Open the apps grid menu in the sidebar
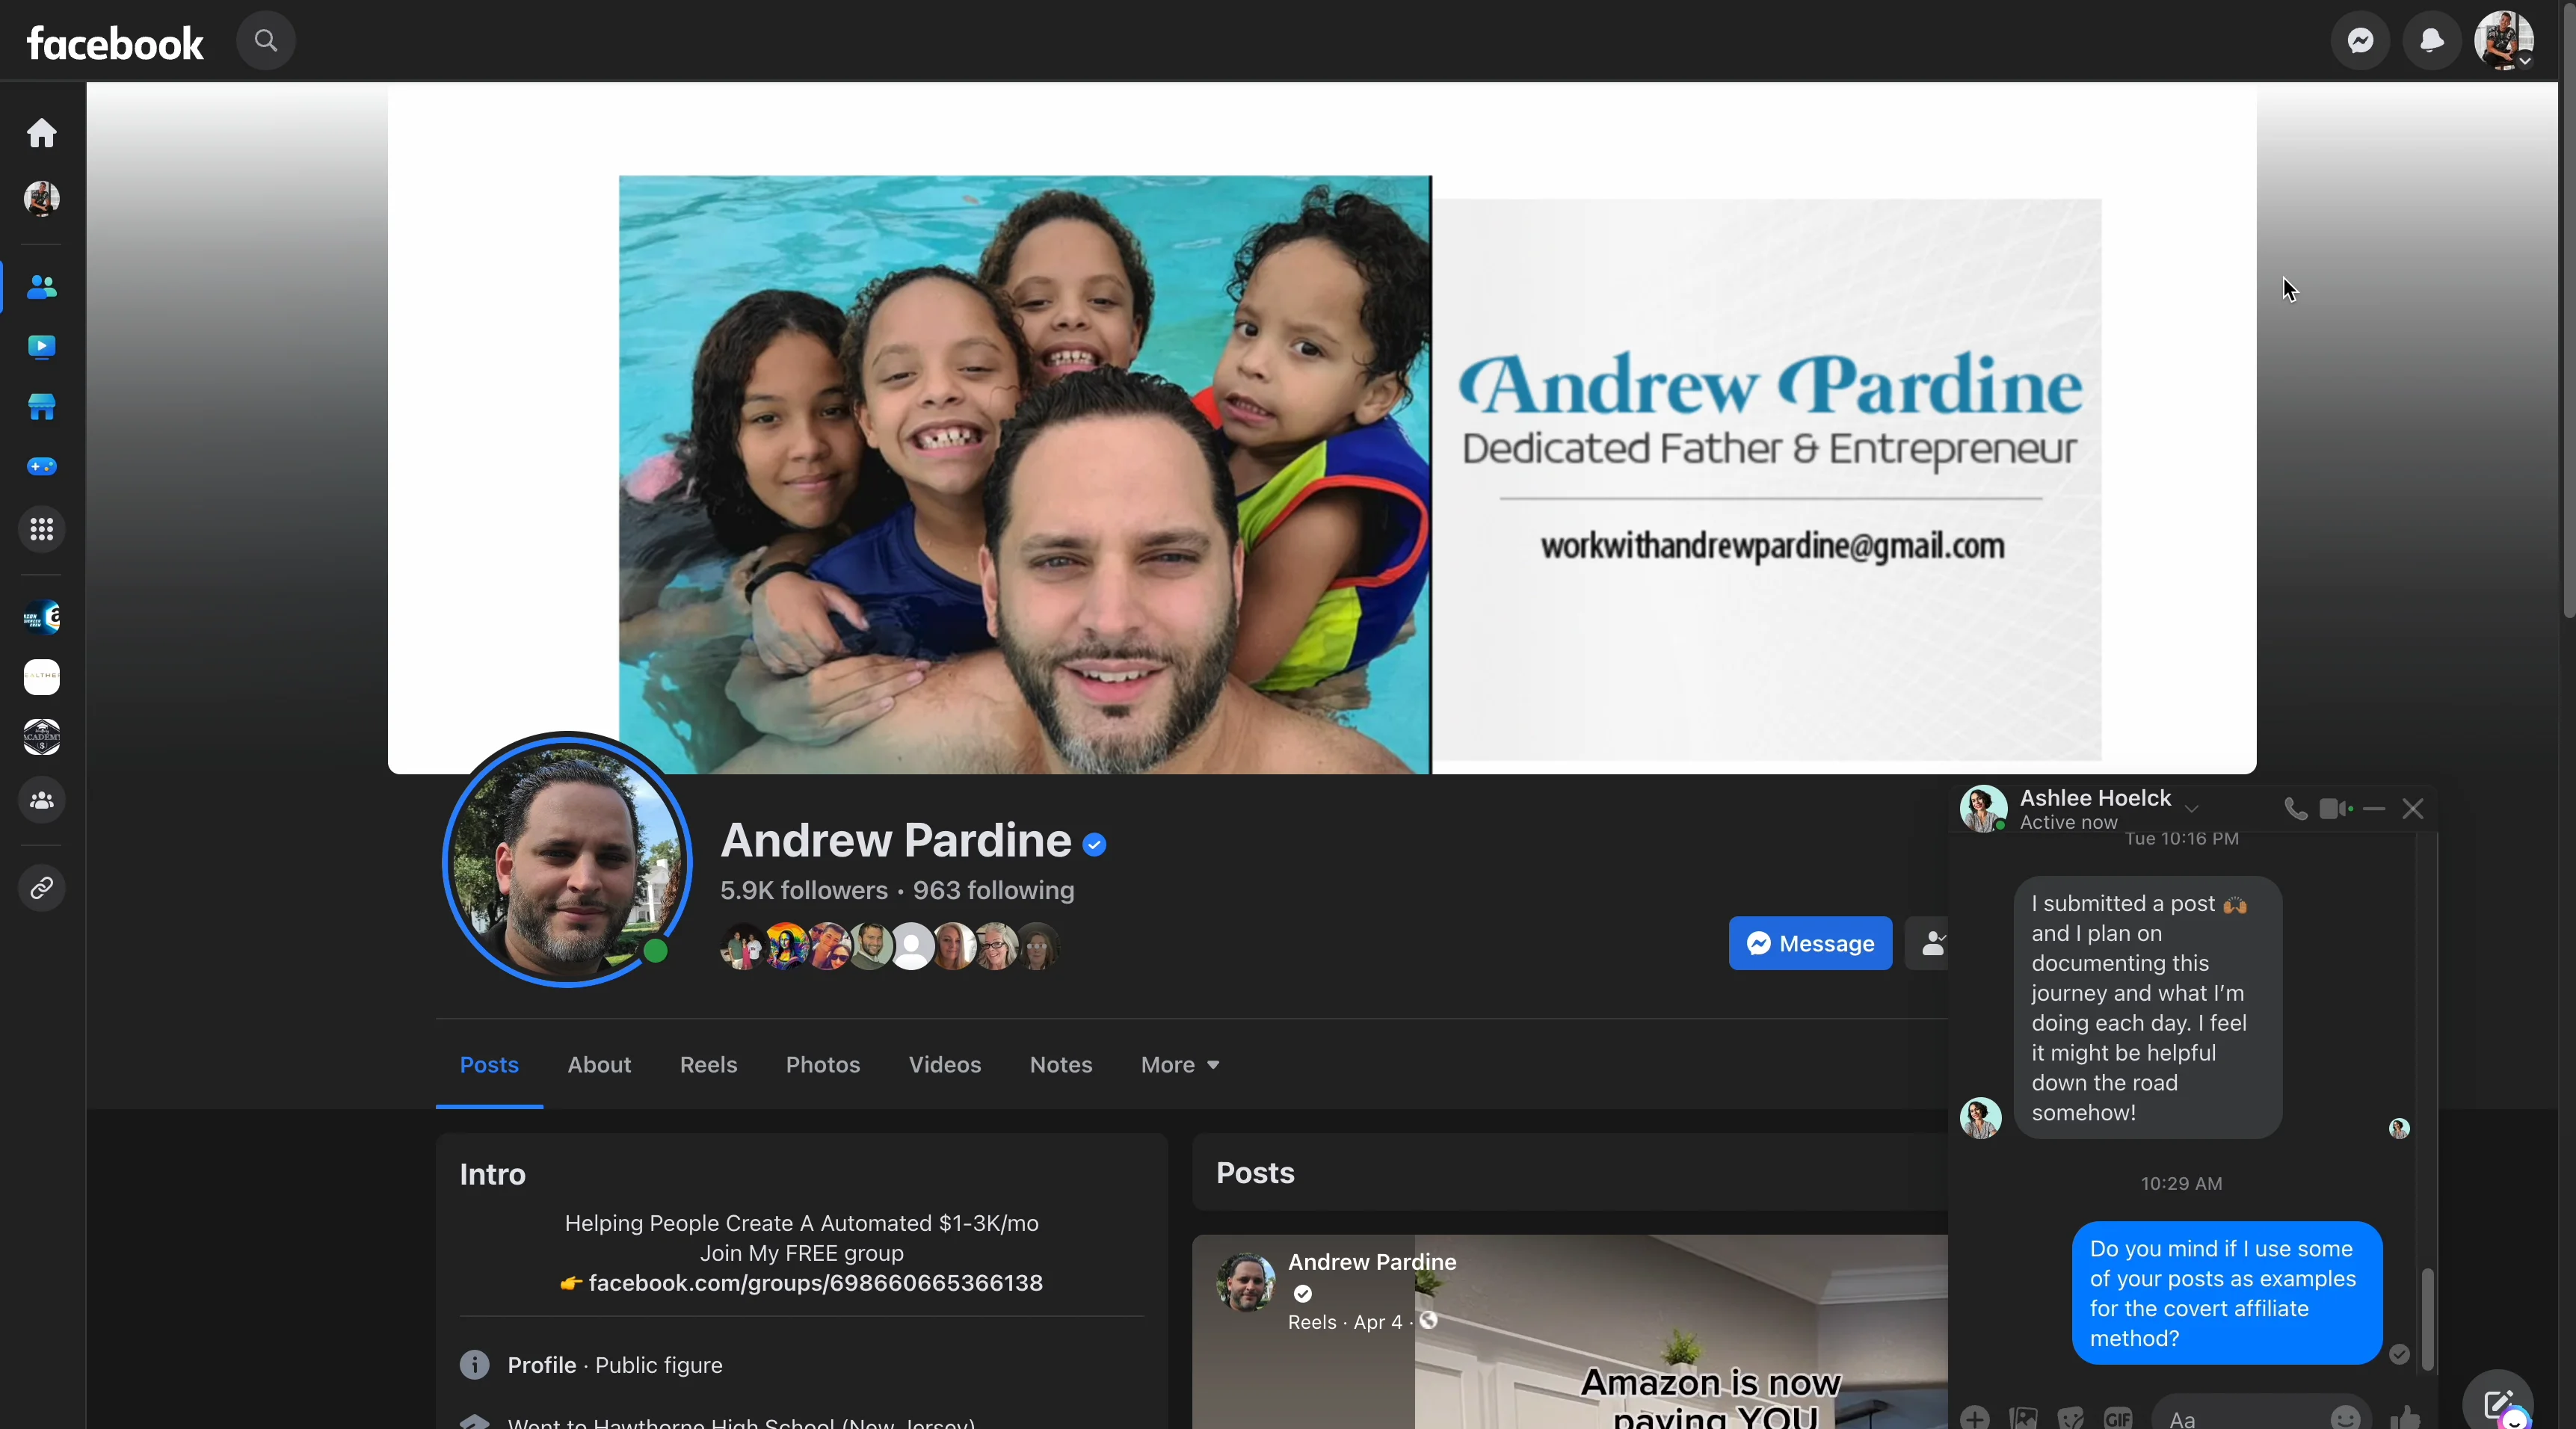The image size is (2576, 1429). click(42, 529)
